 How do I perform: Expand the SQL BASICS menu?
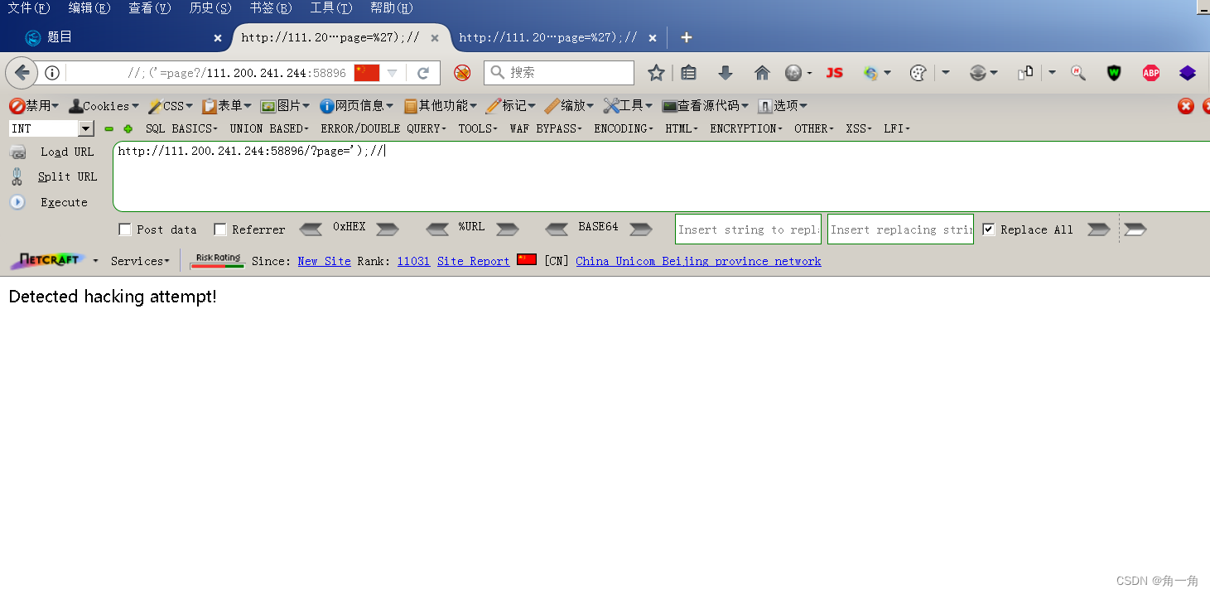pyautogui.click(x=181, y=128)
